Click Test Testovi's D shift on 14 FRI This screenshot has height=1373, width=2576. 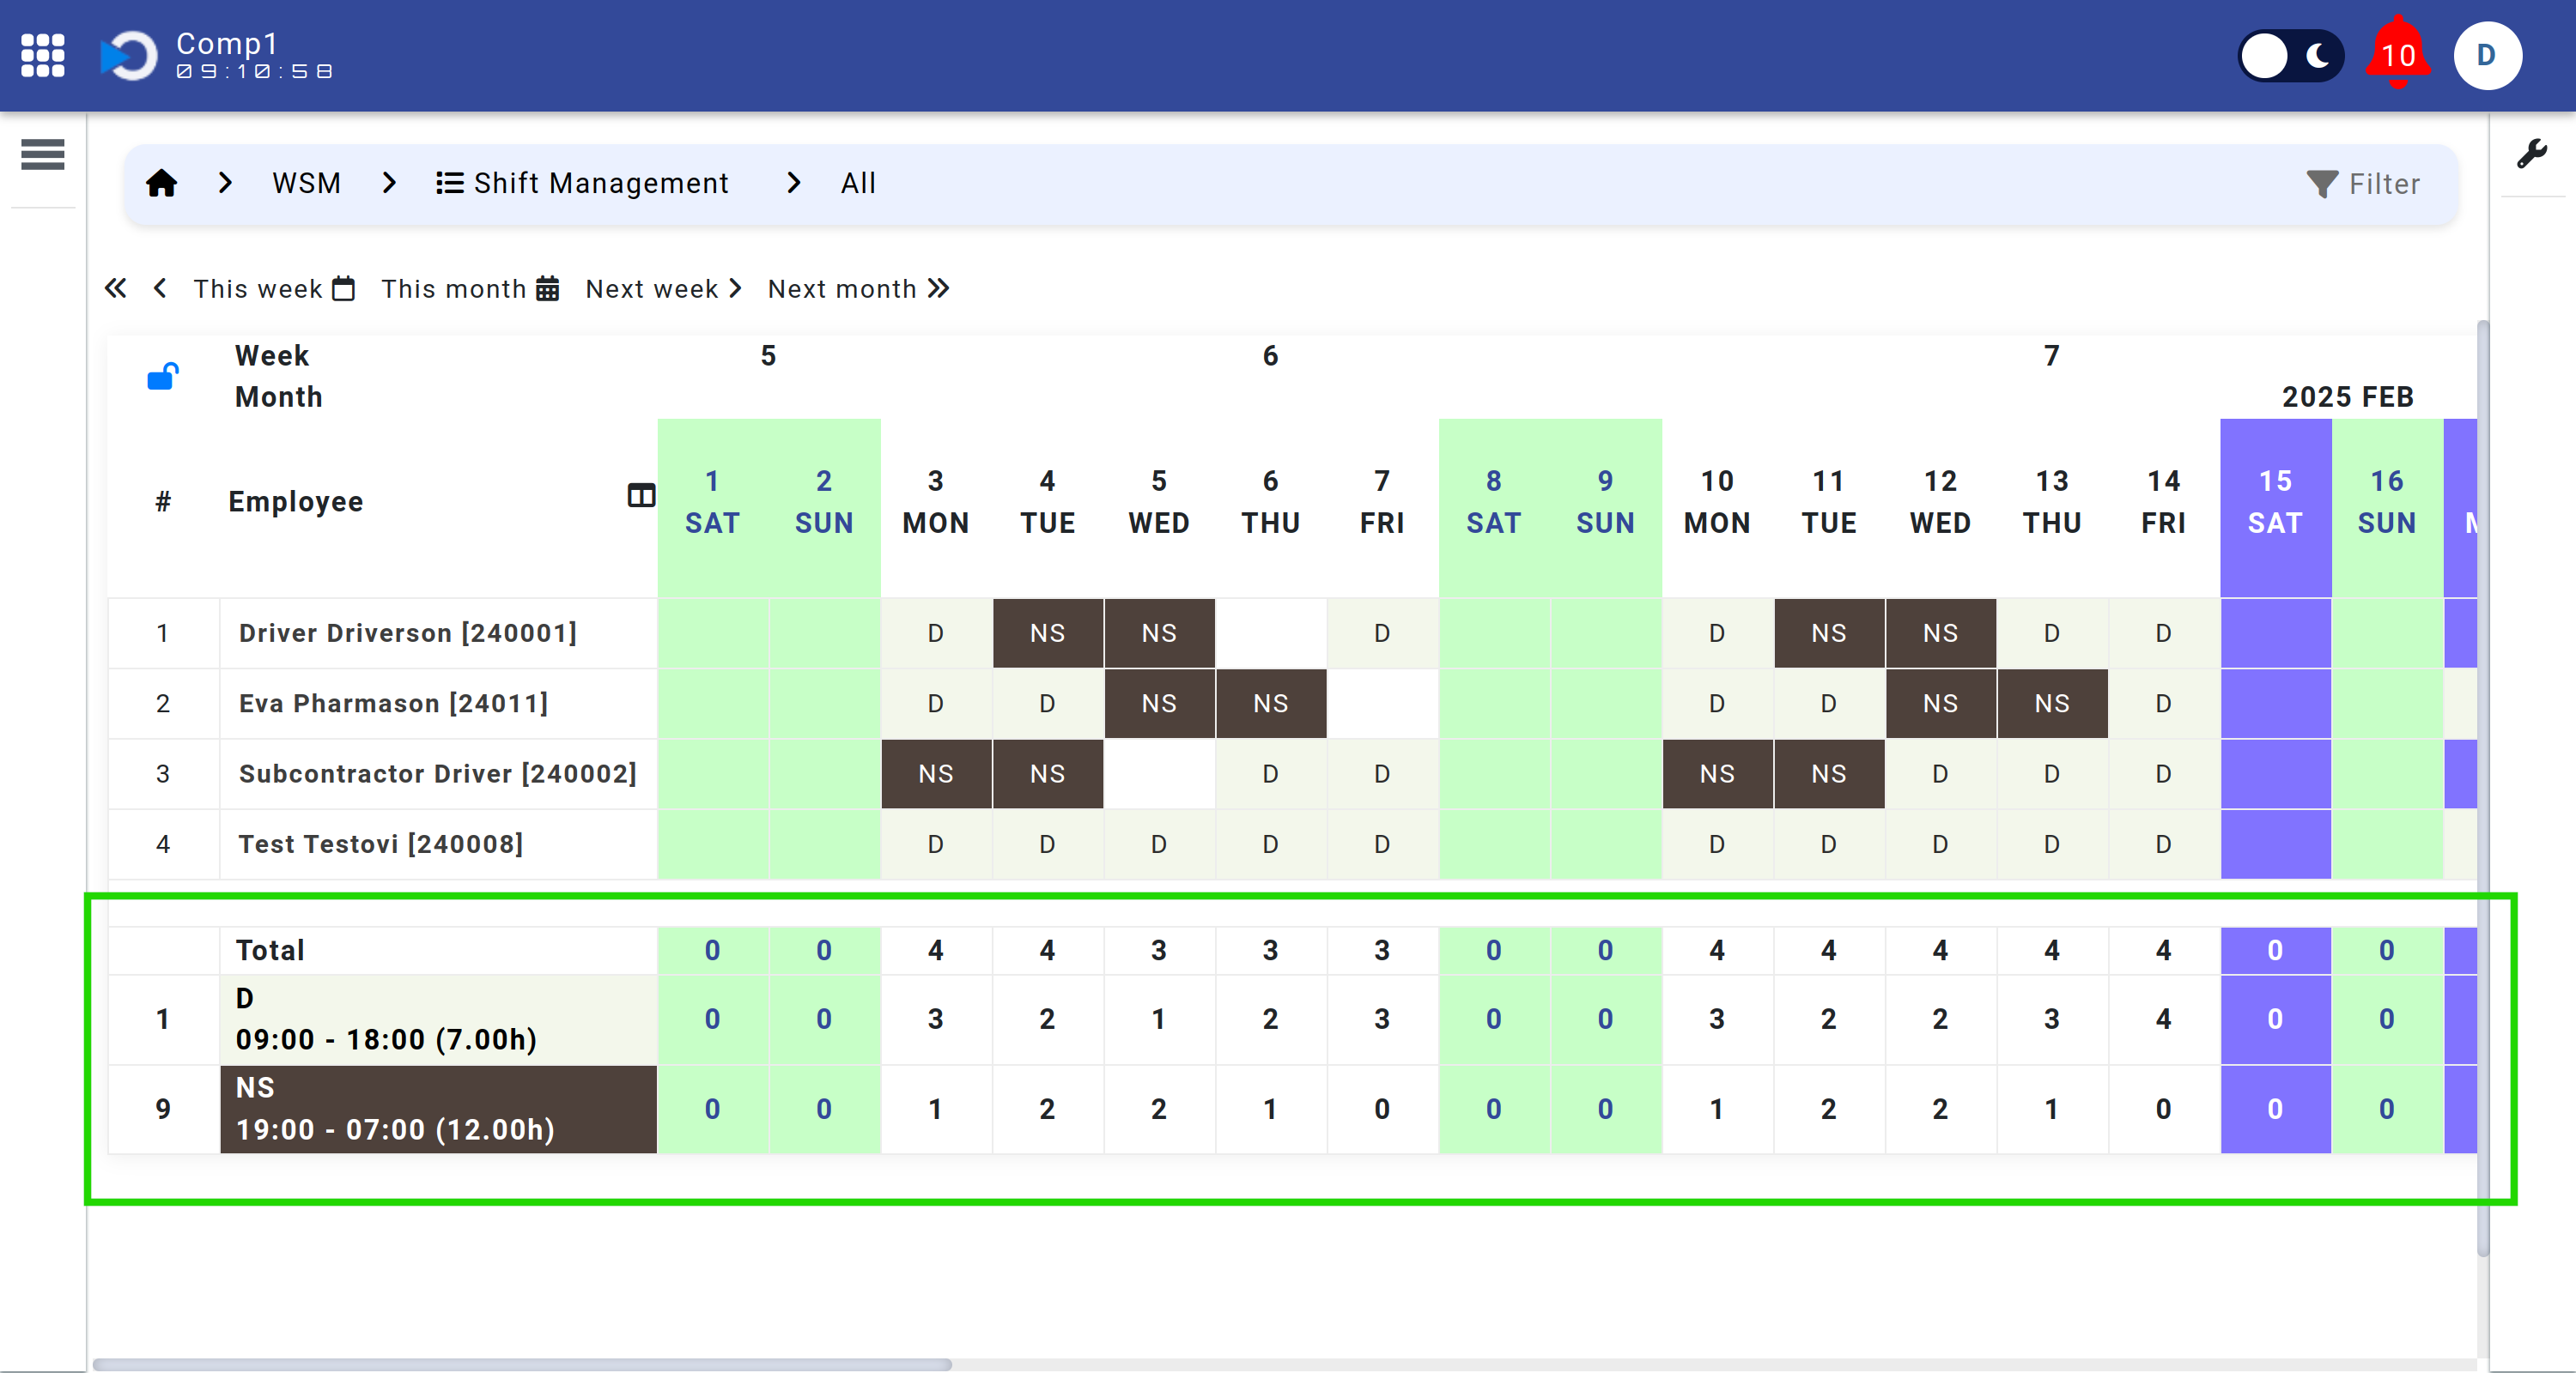[2163, 844]
